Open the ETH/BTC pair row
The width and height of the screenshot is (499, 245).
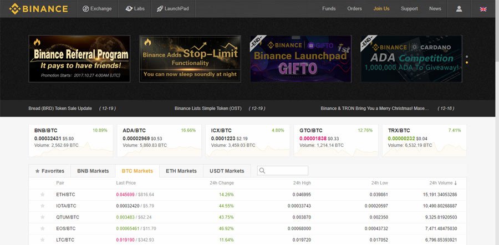click(x=248, y=195)
